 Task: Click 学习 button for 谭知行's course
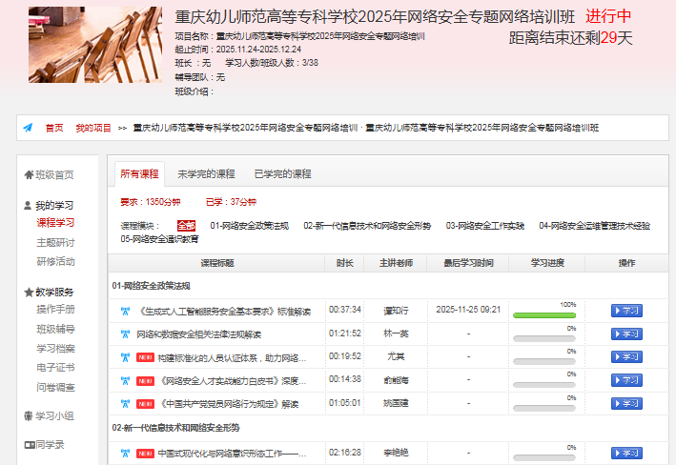pos(626,310)
